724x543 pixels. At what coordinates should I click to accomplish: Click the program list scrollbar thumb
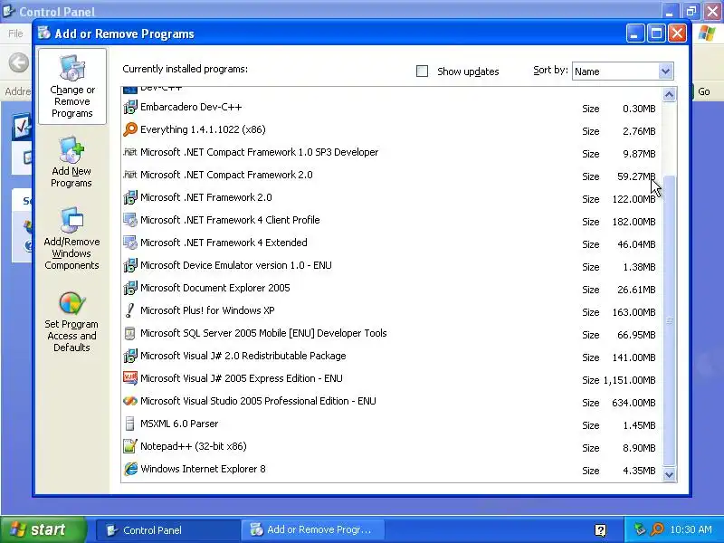coord(669,320)
